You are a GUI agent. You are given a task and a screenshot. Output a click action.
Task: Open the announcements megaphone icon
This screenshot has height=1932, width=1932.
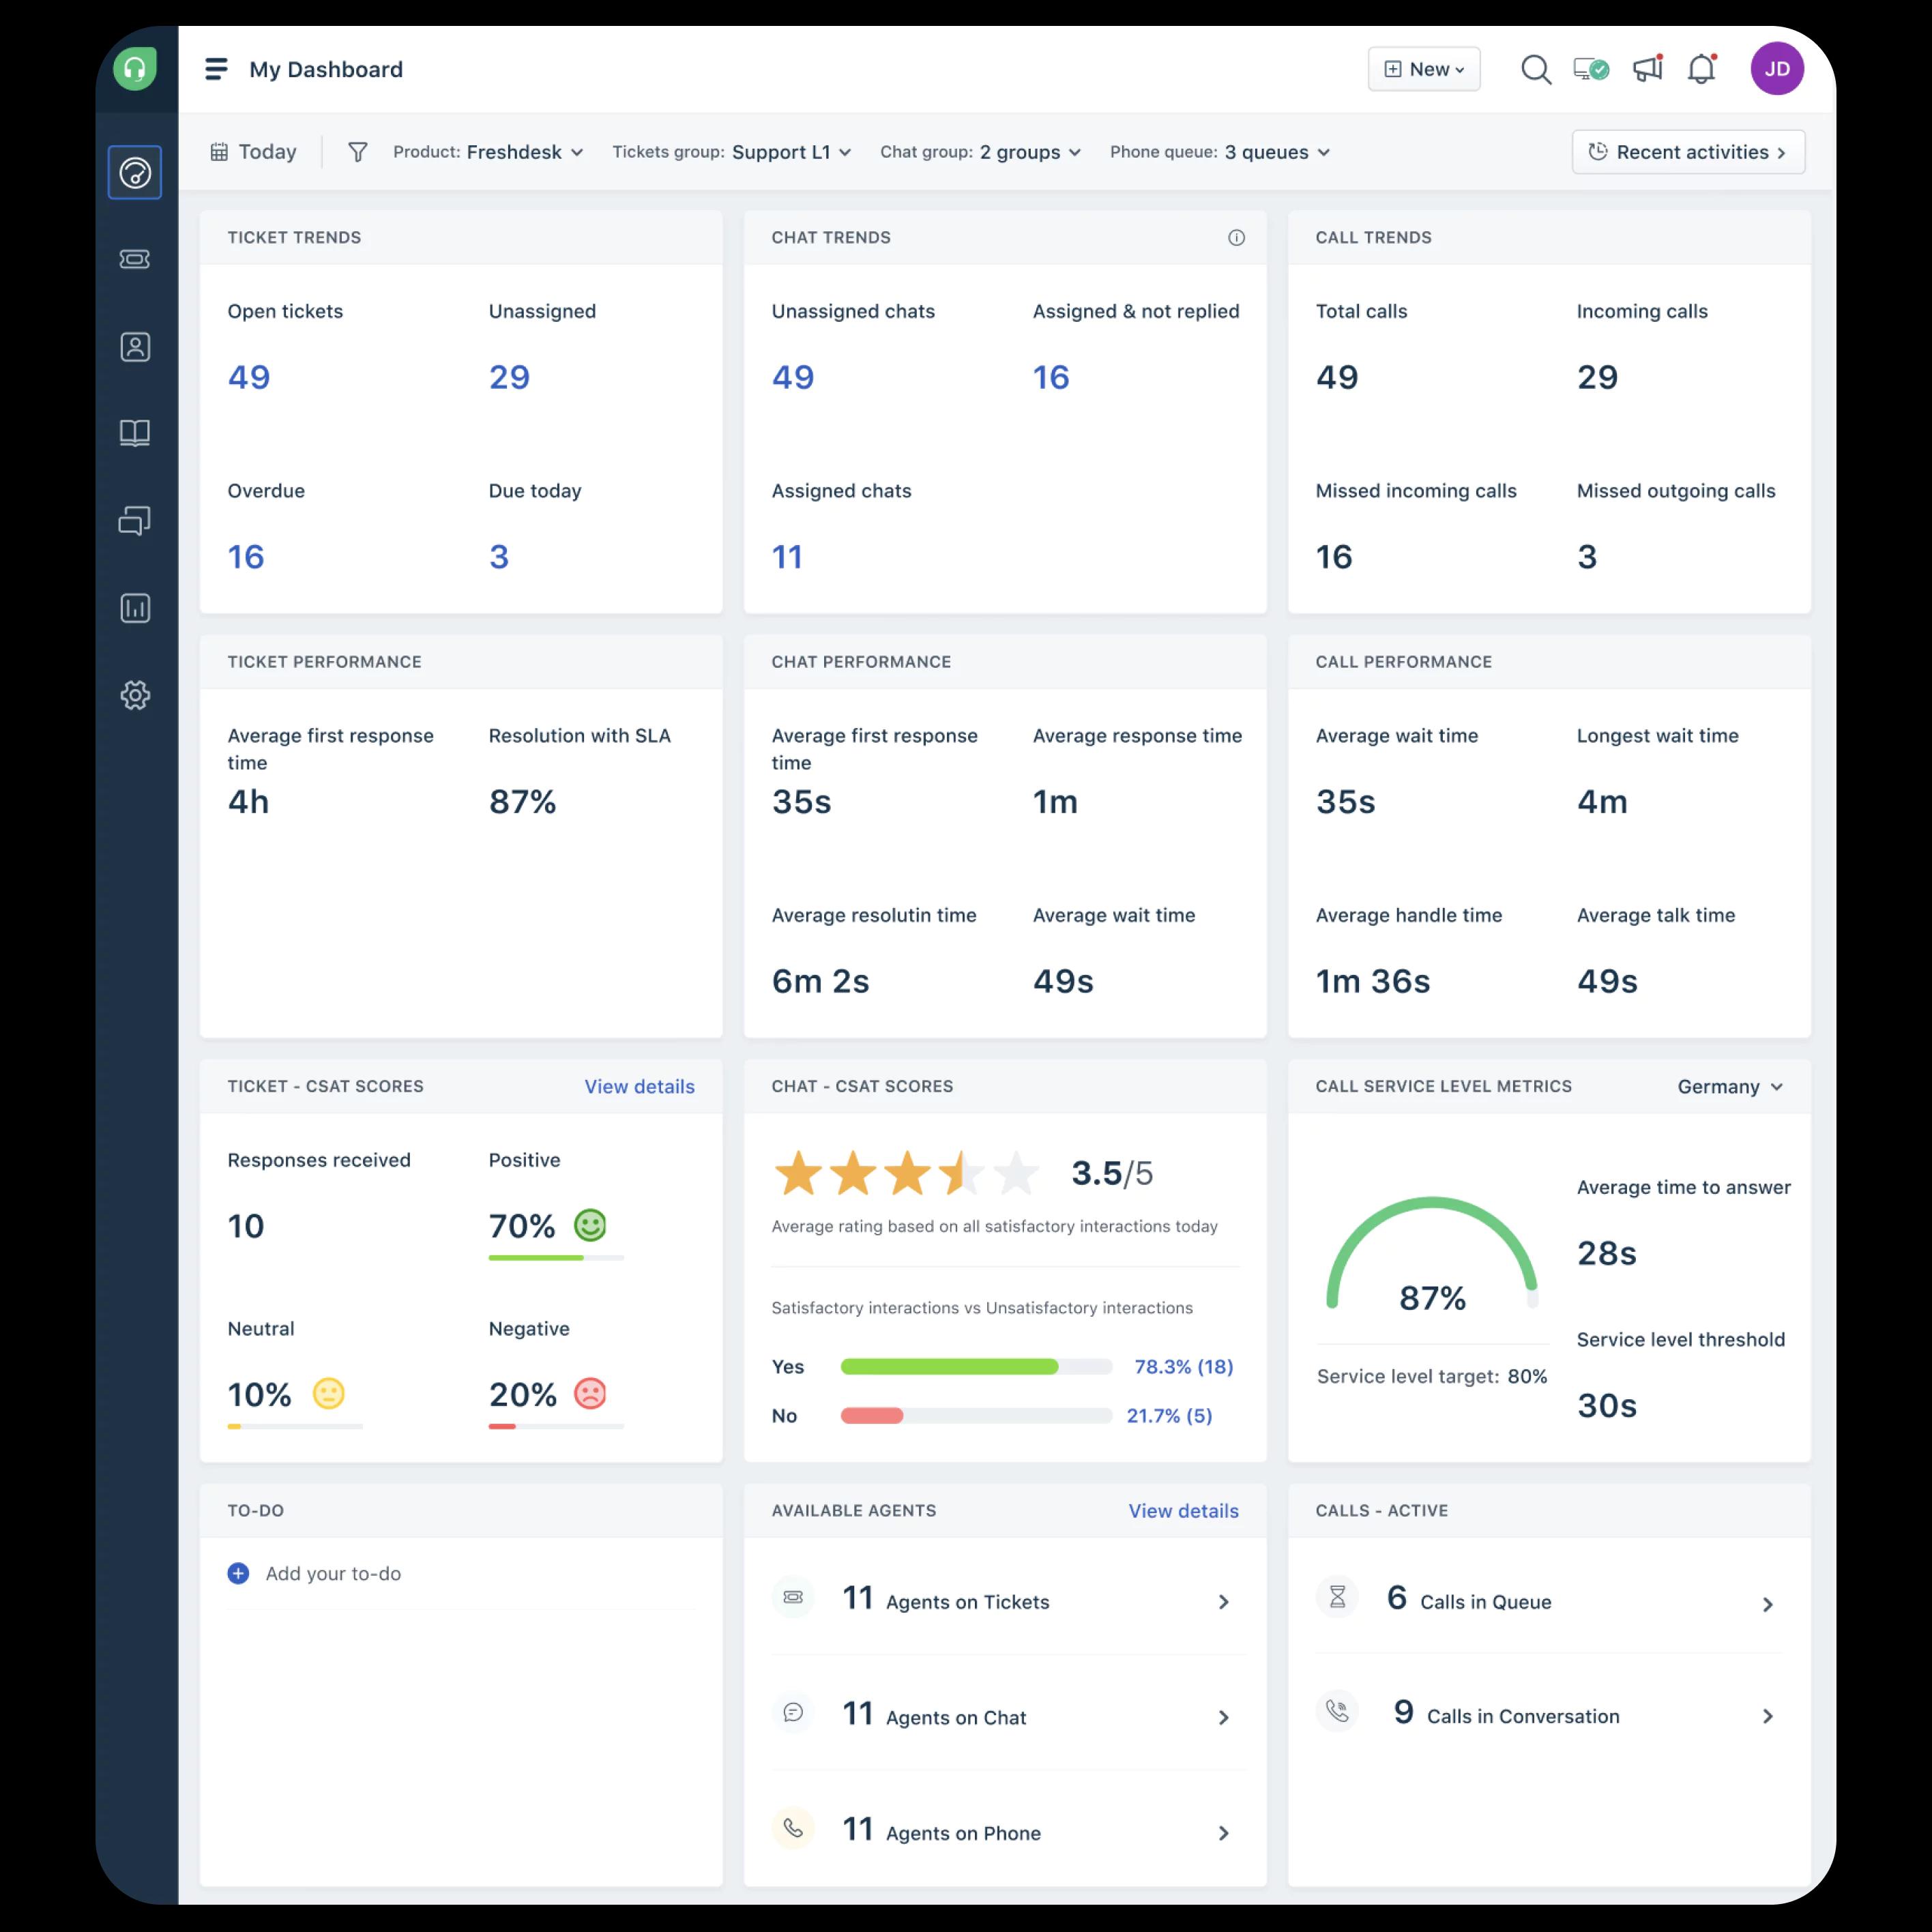click(1647, 68)
